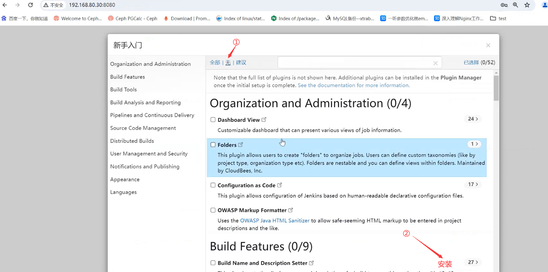Check the Dashboard View plugin checkbox
The width and height of the screenshot is (548, 272).
point(213,120)
